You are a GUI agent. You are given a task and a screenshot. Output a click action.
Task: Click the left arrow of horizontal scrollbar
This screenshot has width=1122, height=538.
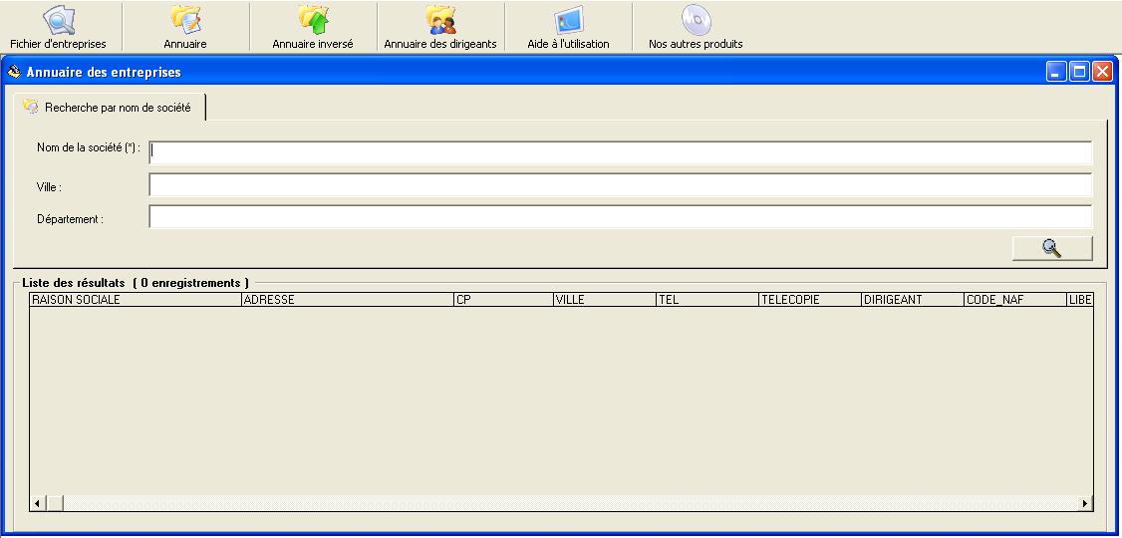click(x=37, y=504)
